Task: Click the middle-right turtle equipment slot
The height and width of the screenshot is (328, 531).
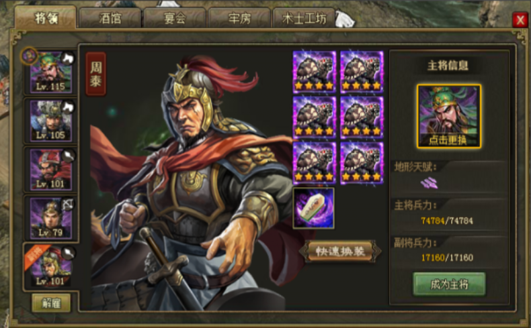Action: point(362,117)
